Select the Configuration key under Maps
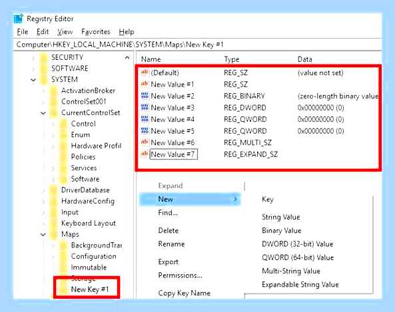 (93, 257)
